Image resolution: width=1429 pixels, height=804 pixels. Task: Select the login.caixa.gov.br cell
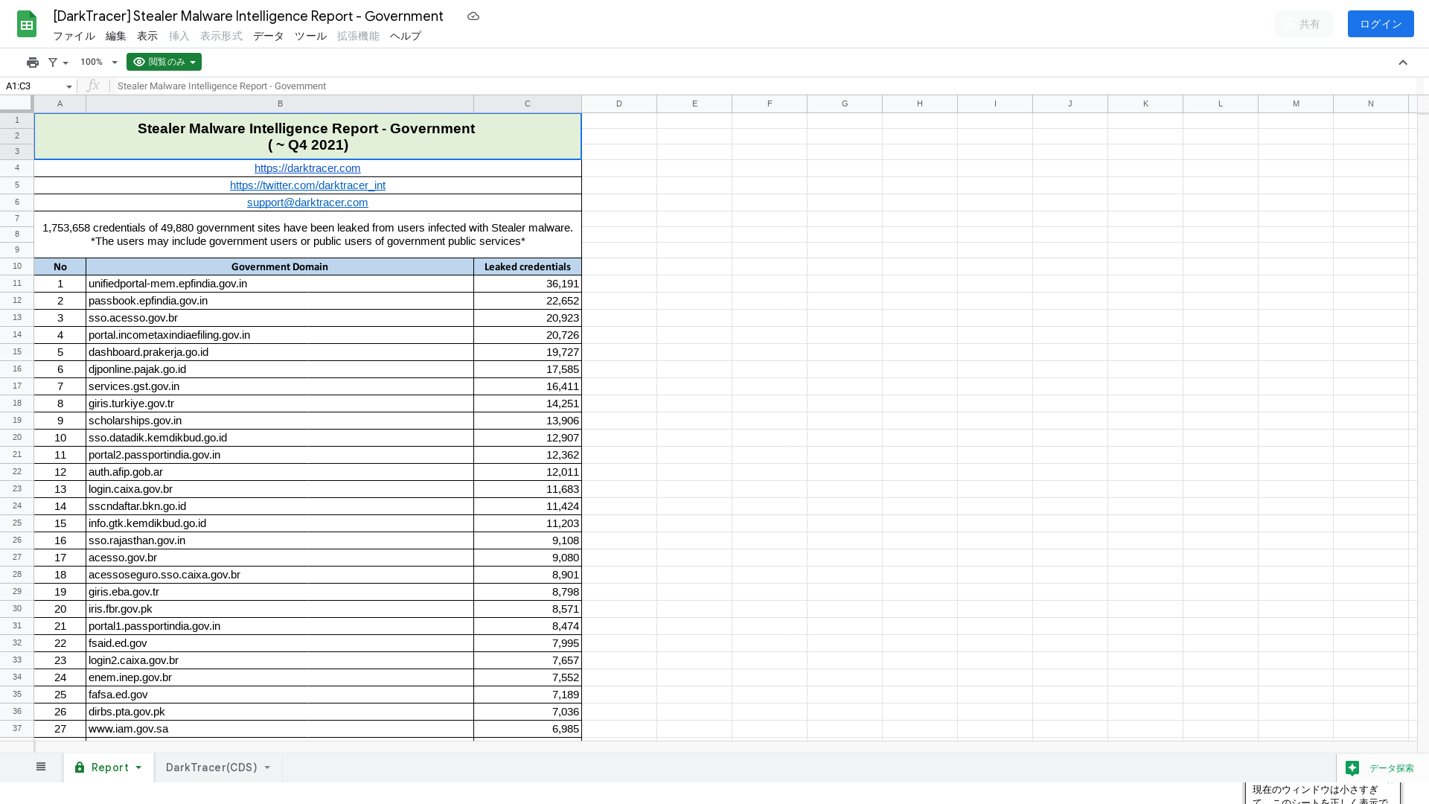[x=280, y=489]
